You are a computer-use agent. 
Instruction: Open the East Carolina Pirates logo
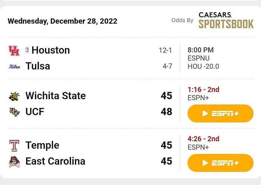click(x=14, y=162)
